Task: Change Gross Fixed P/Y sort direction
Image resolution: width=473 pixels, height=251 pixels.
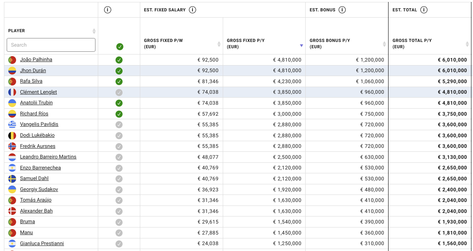Action: point(301,45)
